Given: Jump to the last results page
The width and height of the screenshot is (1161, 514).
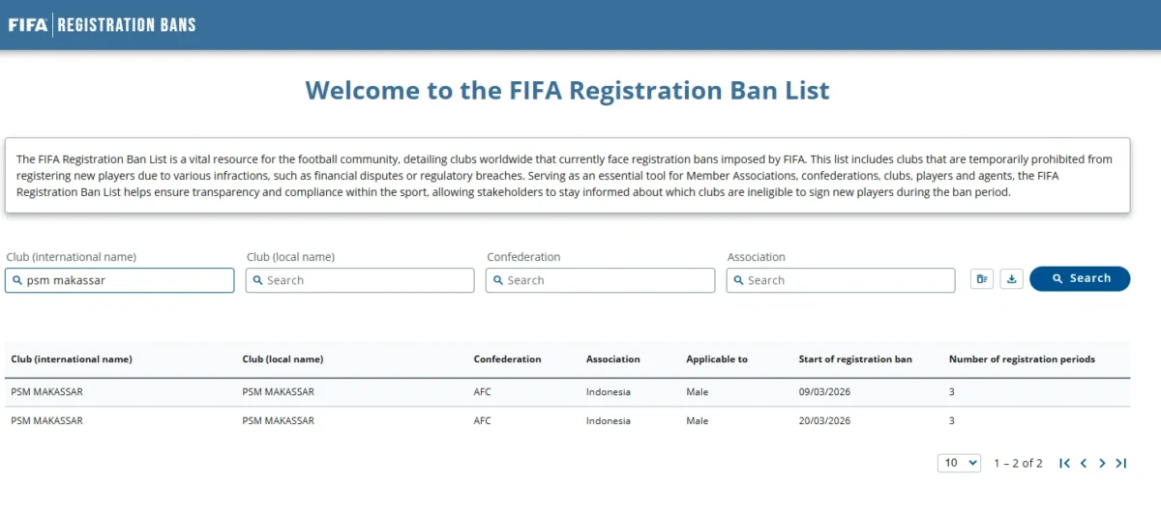Looking at the screenshot, I should point(1120,463).
